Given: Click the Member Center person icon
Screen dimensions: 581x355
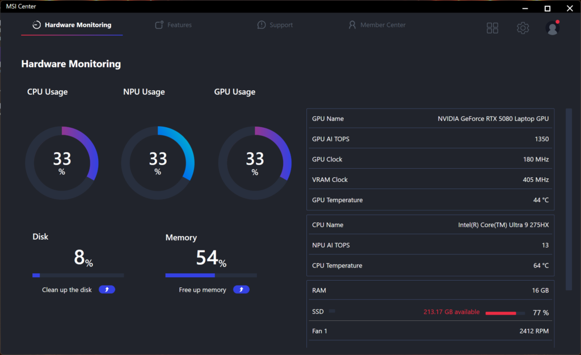Looking at the screenshot, I should pyautogui.click(x=352, y=25).
